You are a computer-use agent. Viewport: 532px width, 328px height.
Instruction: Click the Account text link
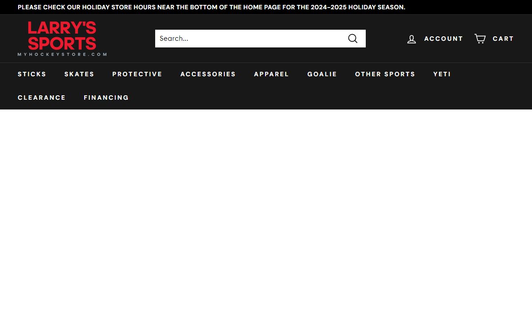pyautogui.click(x=443, y=39)
